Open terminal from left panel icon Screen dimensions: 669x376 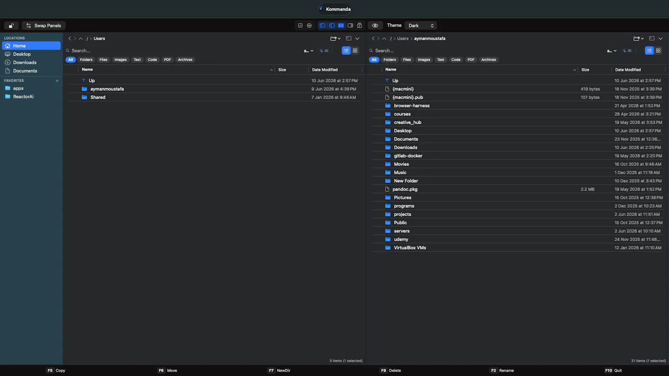pos(349,38)
